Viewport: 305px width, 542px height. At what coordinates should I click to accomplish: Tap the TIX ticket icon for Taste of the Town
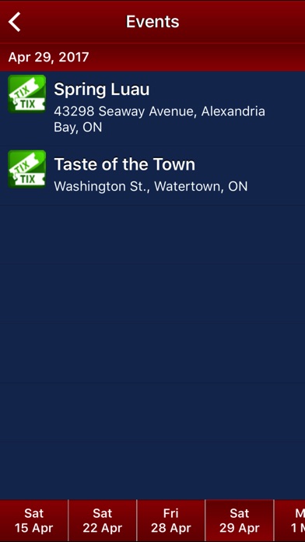27,169
